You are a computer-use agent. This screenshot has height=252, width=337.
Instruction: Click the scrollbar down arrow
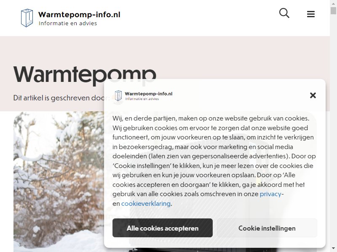pyautogui.click(x=333, y=249)
